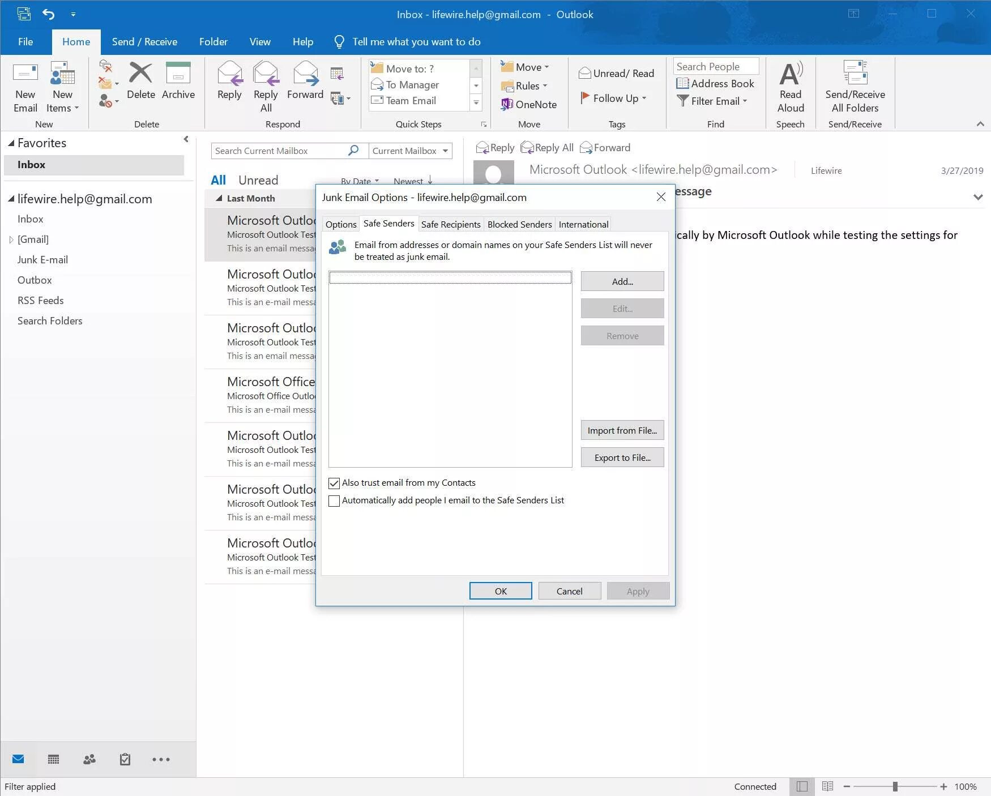This screenshot has width=991, height=796.
Task: Open By Date sort dropdown
Action: tap(360, 181)
